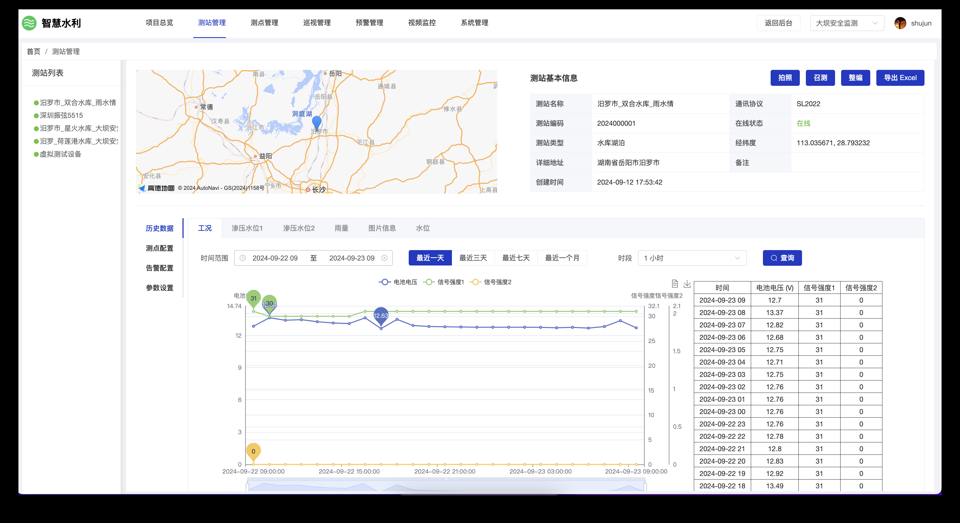Open the 预警管理 menu
The width and height of the screenshot is (960, 523).
(369, 23)
